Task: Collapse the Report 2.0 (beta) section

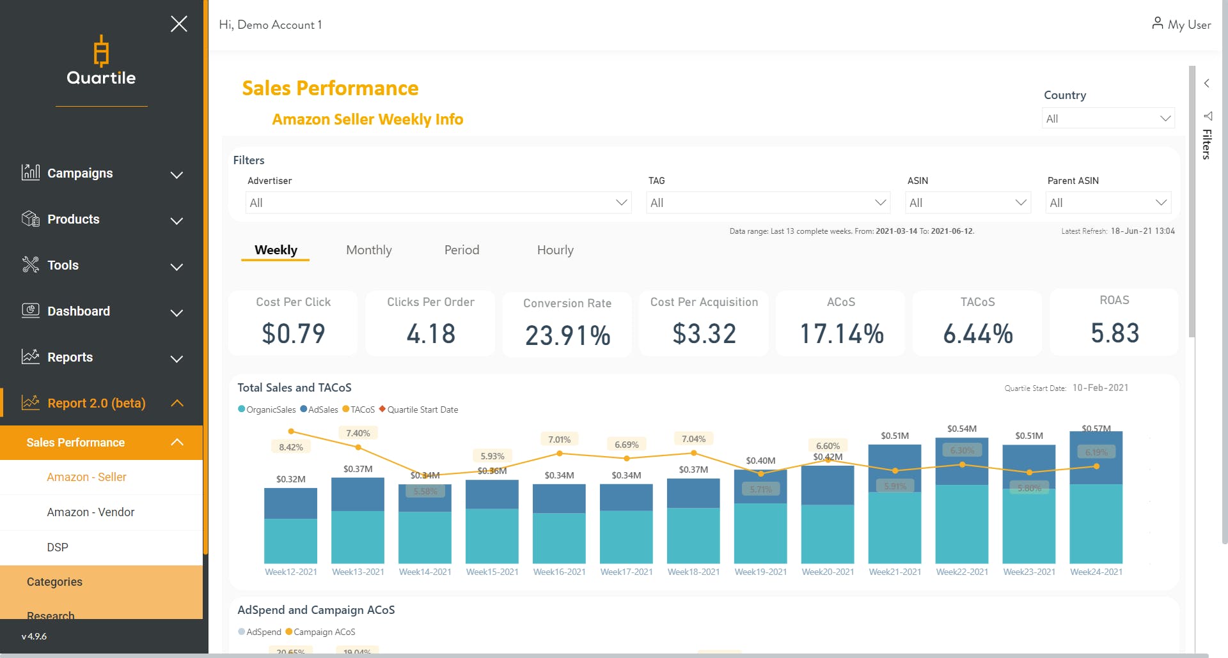Action: click(177, 403)
